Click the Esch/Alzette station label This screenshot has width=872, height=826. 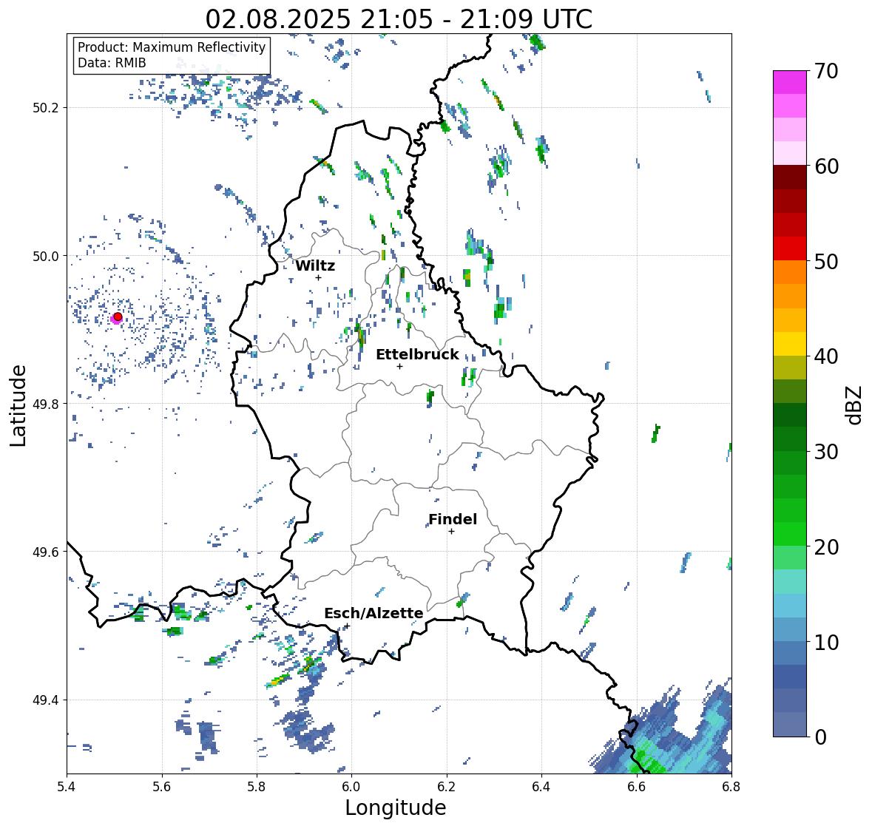click(374, 613)
